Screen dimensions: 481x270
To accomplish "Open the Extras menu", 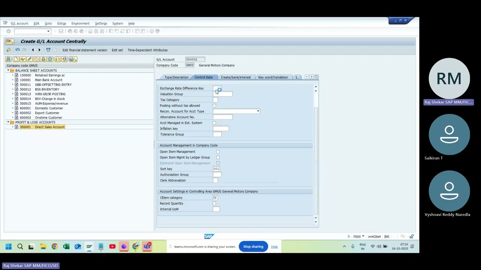I will (x=61, y=23).
